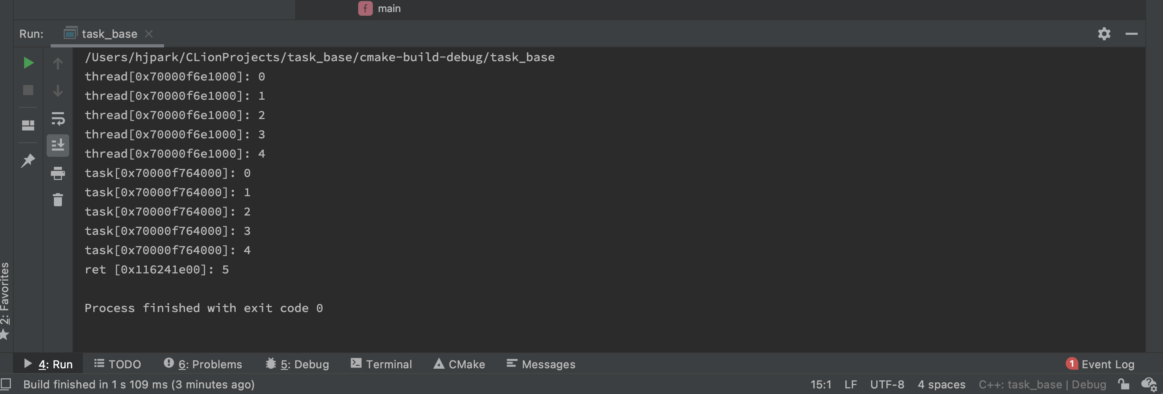Click the line 'task[0x70000f764000]: 3'
This screenshot has width=1163, height=394.
pyautogui.click(x=168, y=231)
